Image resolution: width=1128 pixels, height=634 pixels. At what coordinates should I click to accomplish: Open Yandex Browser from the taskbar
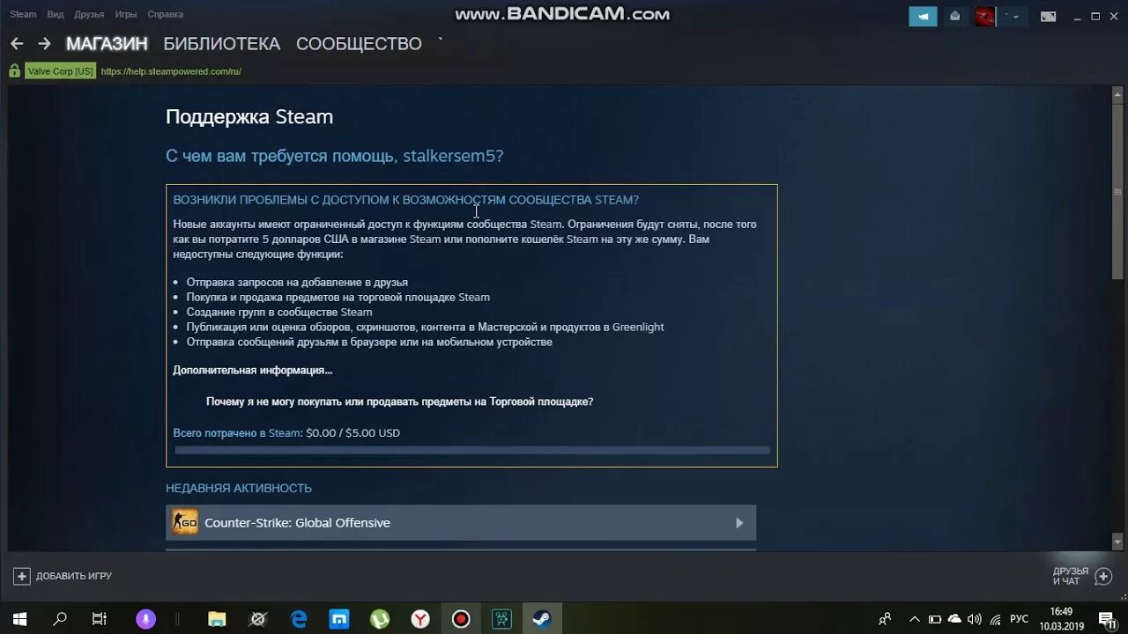420,619
